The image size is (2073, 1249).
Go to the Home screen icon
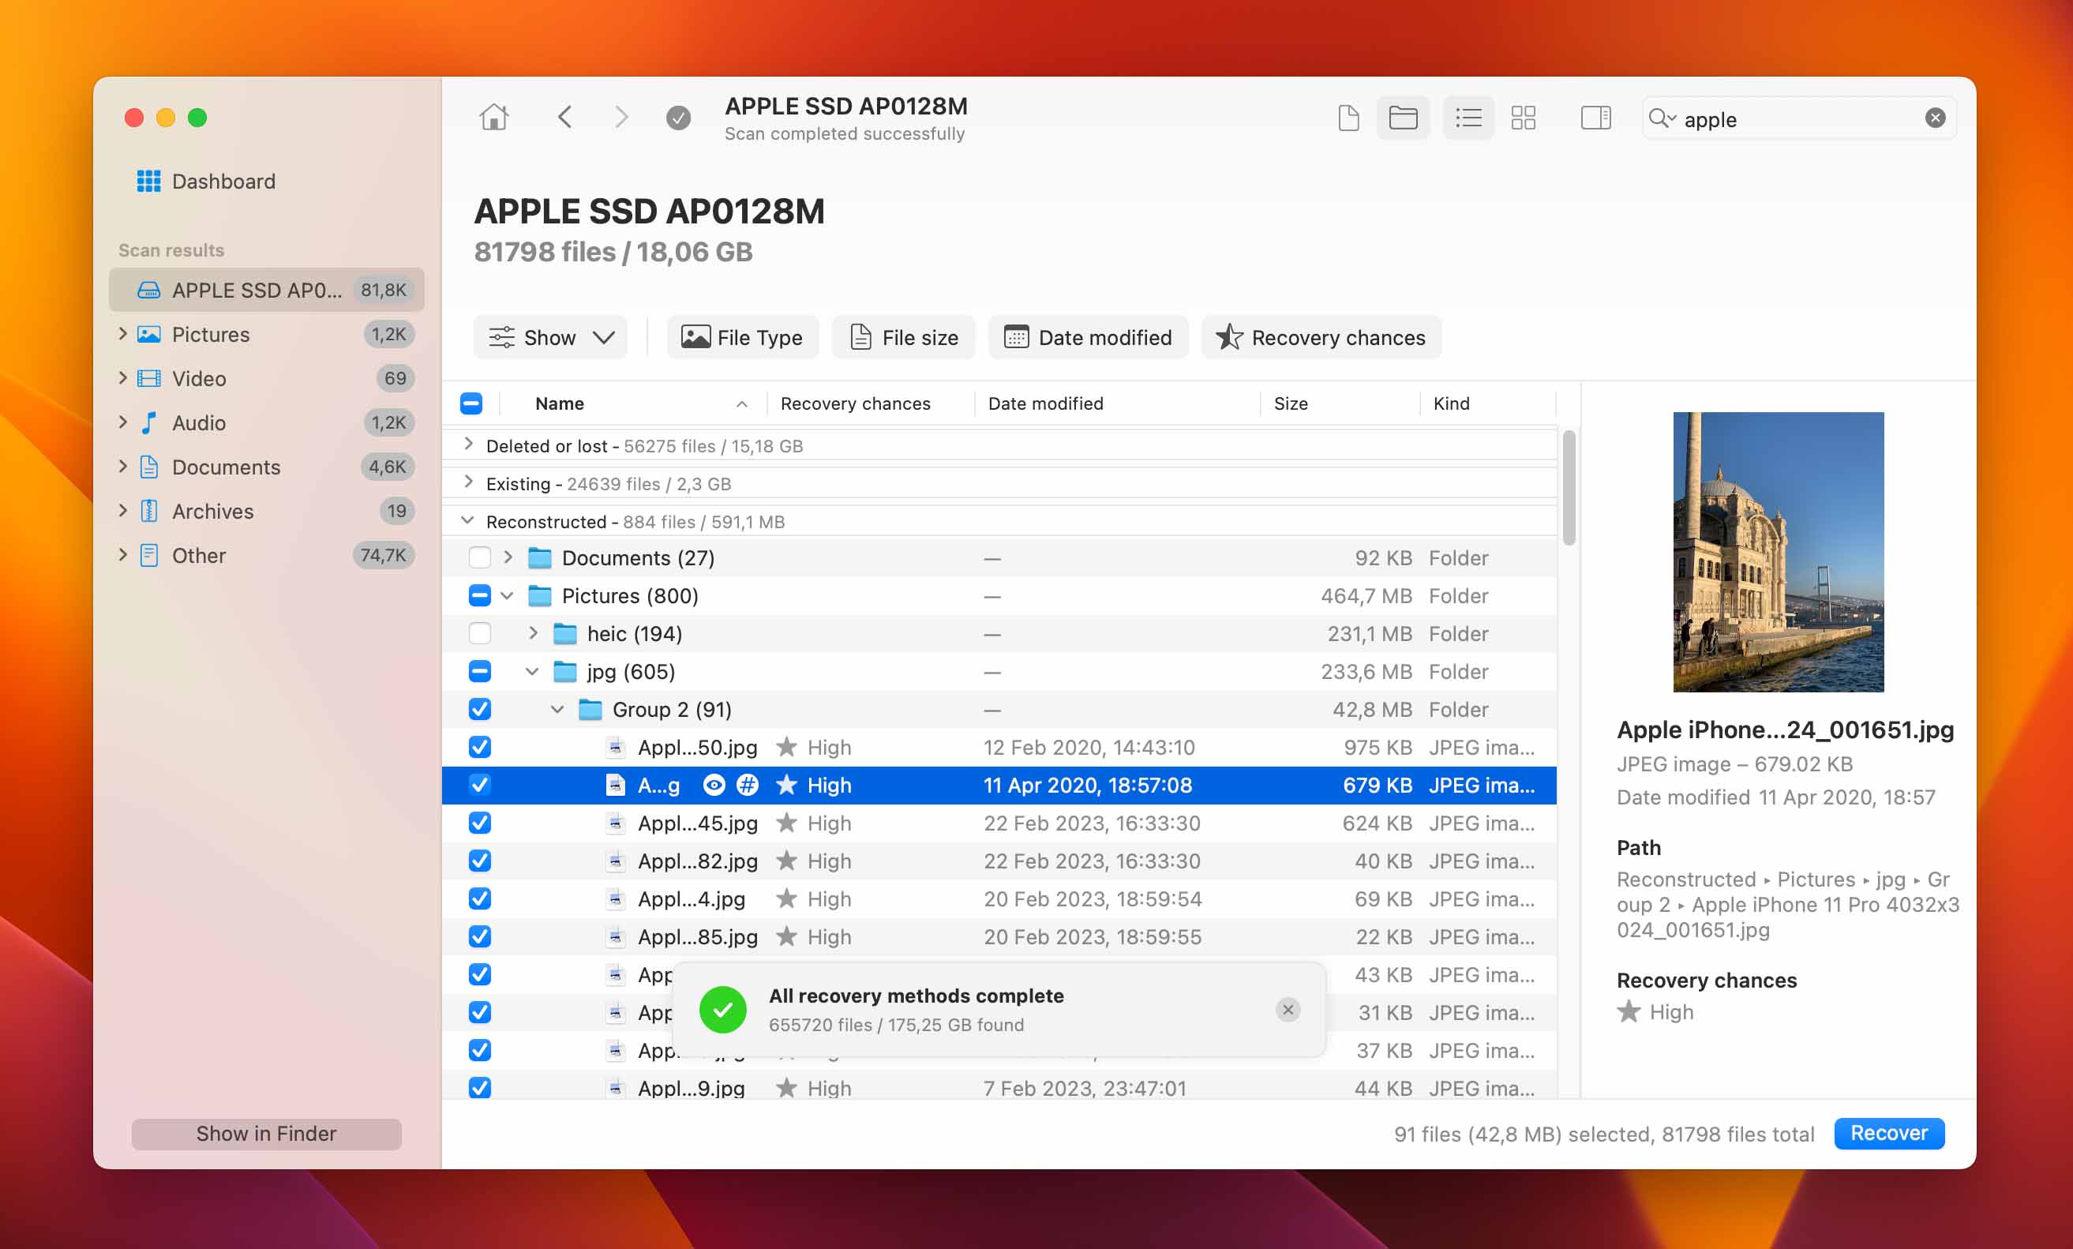point(494,117)
